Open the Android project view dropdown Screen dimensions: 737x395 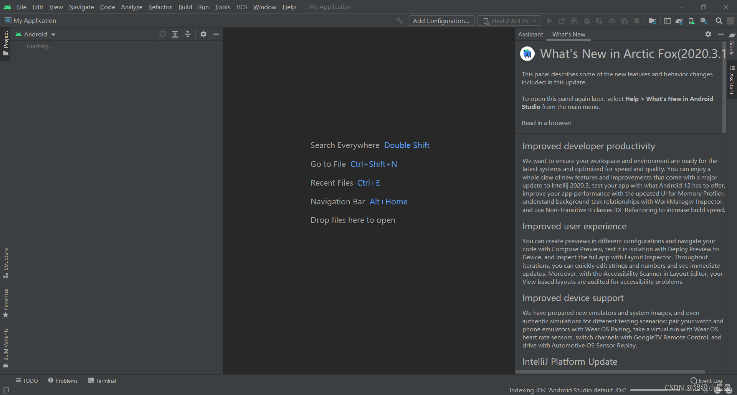pyautogui.click(x=36, y=34)
